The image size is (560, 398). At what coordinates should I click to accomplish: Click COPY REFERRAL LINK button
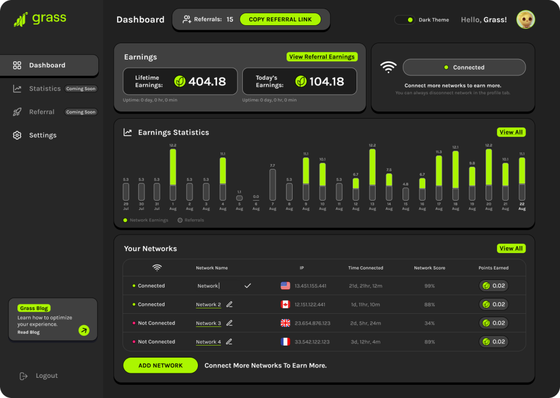pyautogui.click(x=281, y=19)
